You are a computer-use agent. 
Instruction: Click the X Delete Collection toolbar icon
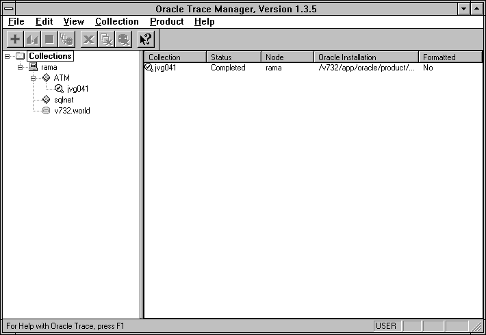point(89,40)
